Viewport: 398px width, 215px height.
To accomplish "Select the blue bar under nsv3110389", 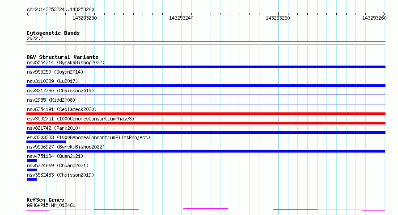I will pyautogui.click(x=206, y=86).
